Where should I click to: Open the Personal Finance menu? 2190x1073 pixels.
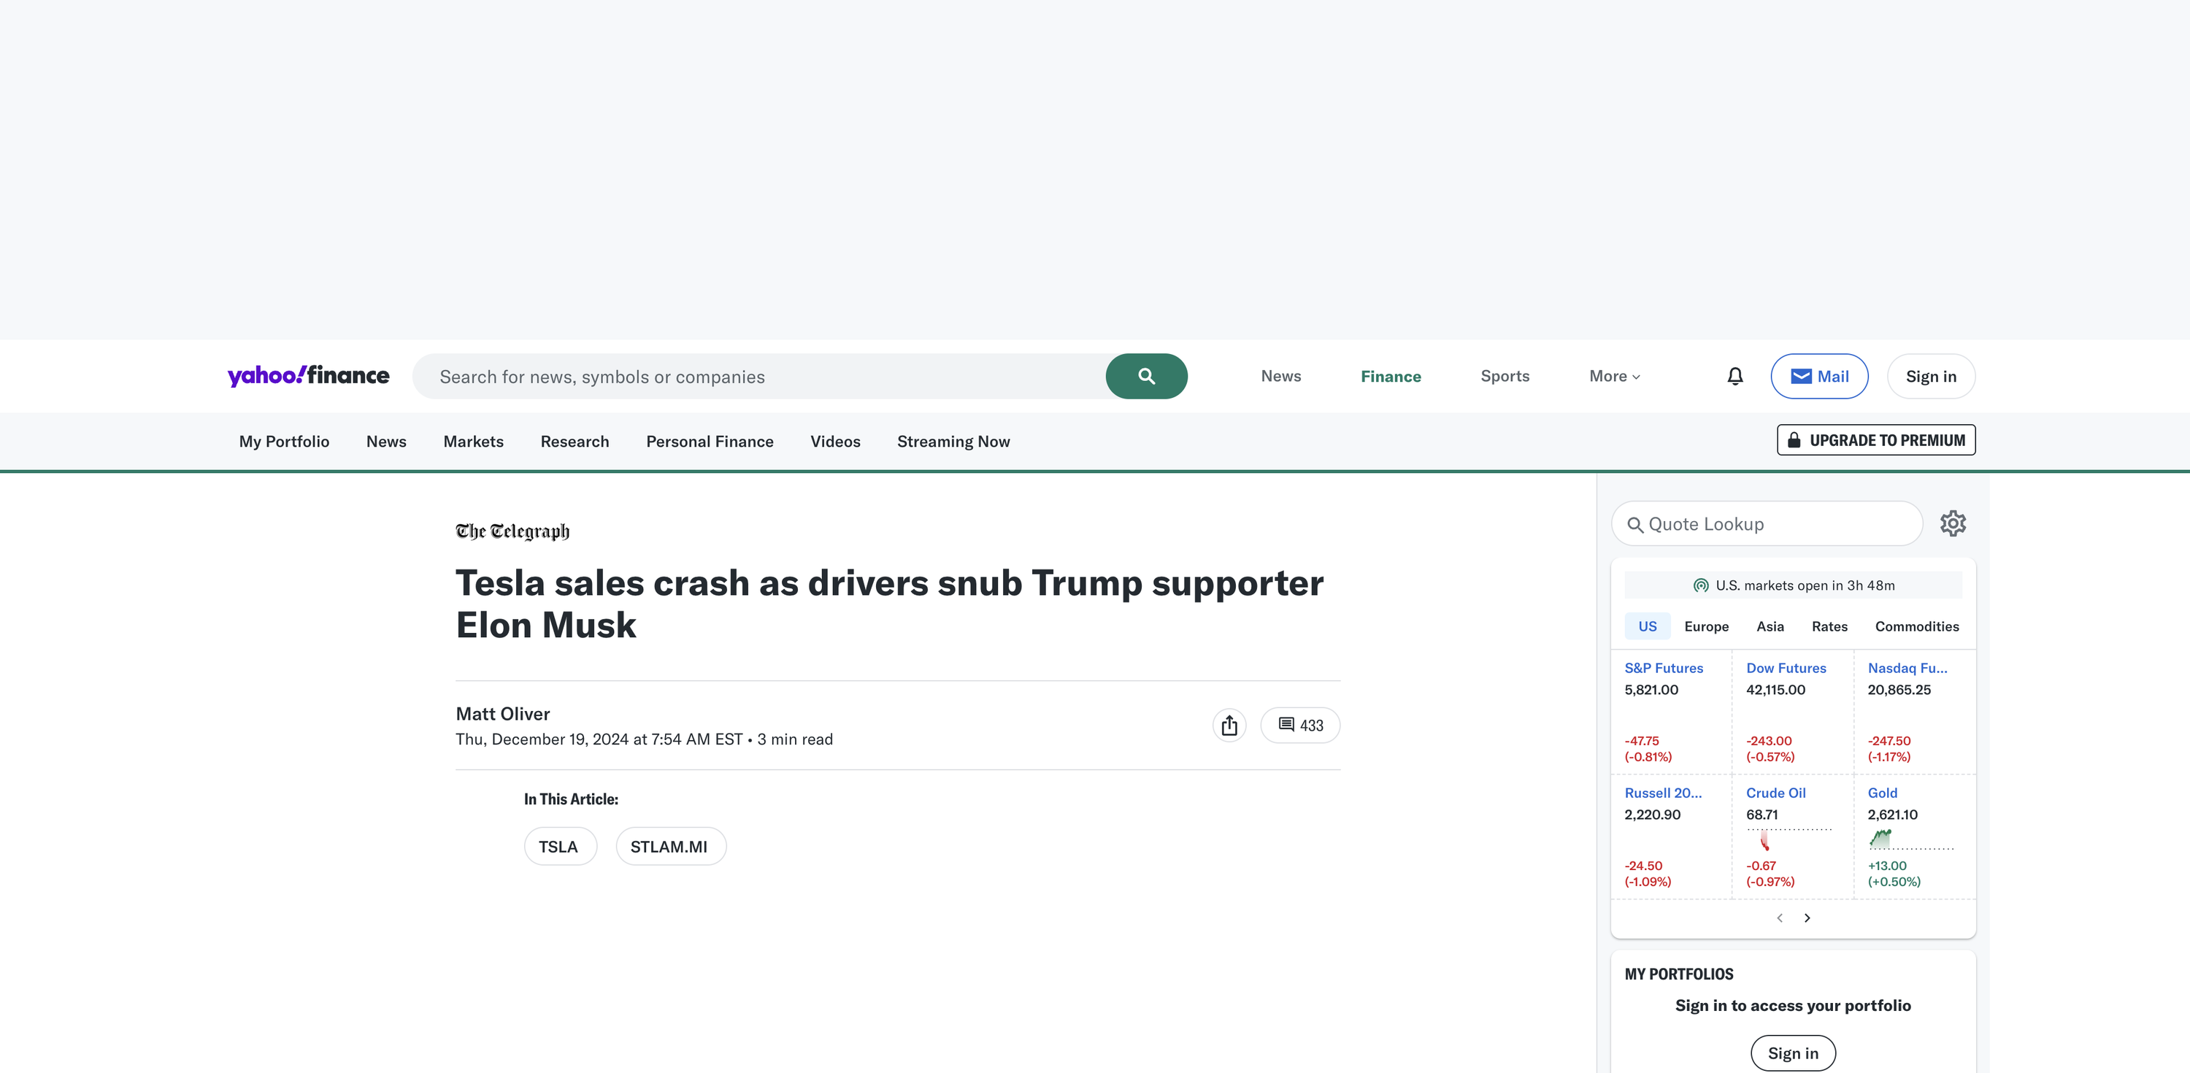(x=710, y=442)
